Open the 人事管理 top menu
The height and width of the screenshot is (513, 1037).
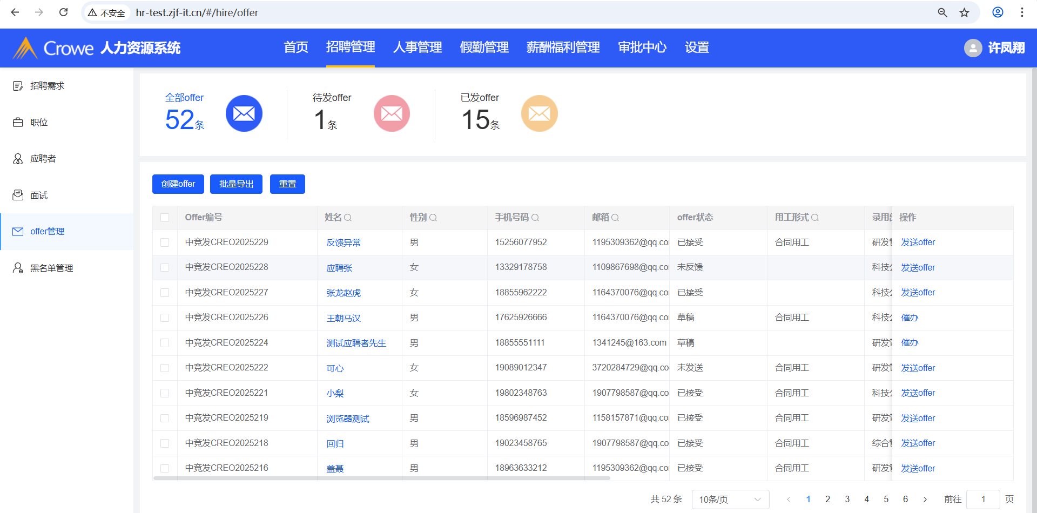click(x=417, y=48)
